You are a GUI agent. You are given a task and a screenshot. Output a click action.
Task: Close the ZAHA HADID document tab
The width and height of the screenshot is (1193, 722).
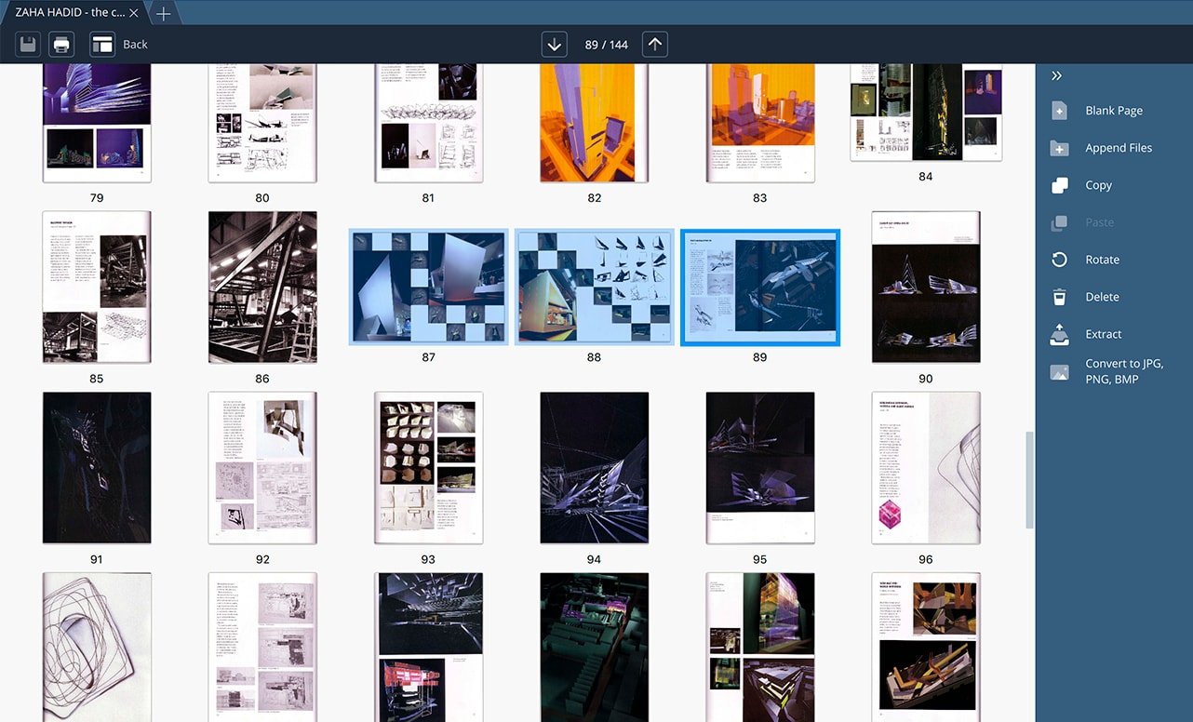(x=134, y=13)
